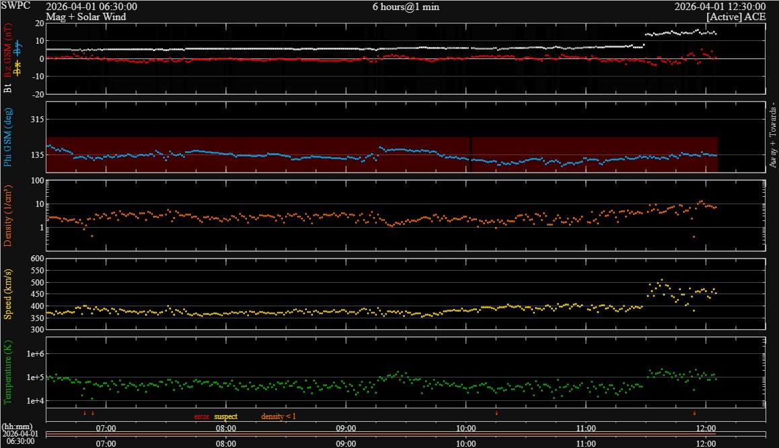Select the 100 tick on Density axis
This screenshot has width=779, height=448.
coord(37,181)
